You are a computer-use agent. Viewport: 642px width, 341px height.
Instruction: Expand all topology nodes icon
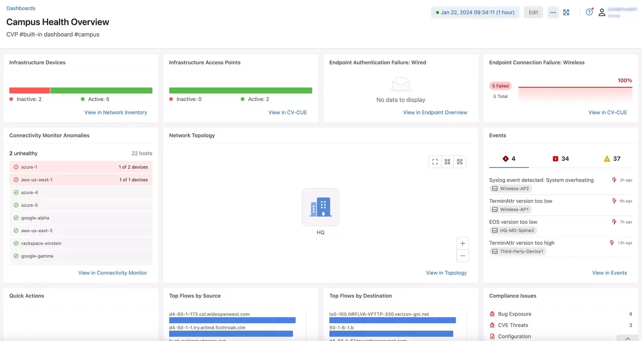point(460,162)
